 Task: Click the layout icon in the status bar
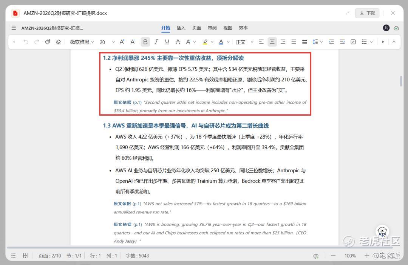point(25,256)
